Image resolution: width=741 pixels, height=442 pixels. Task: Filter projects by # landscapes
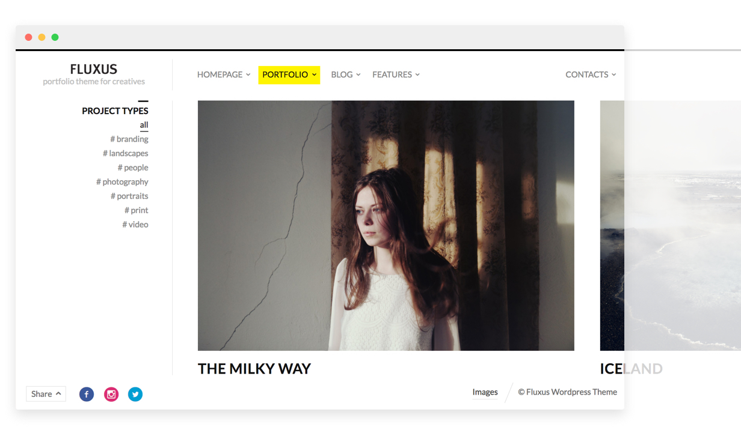point(126,153)
